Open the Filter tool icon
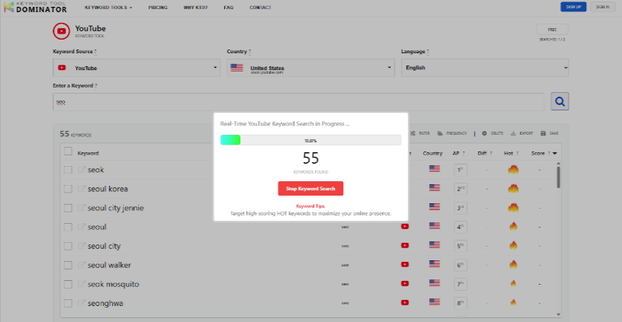Viewport: 622px width, 322px height. pos(413,133)
